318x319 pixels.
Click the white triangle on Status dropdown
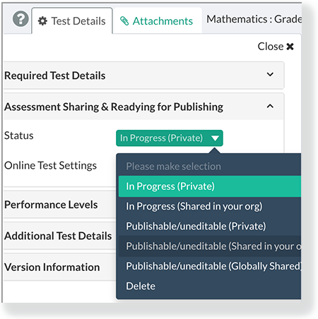click(215, 138)
